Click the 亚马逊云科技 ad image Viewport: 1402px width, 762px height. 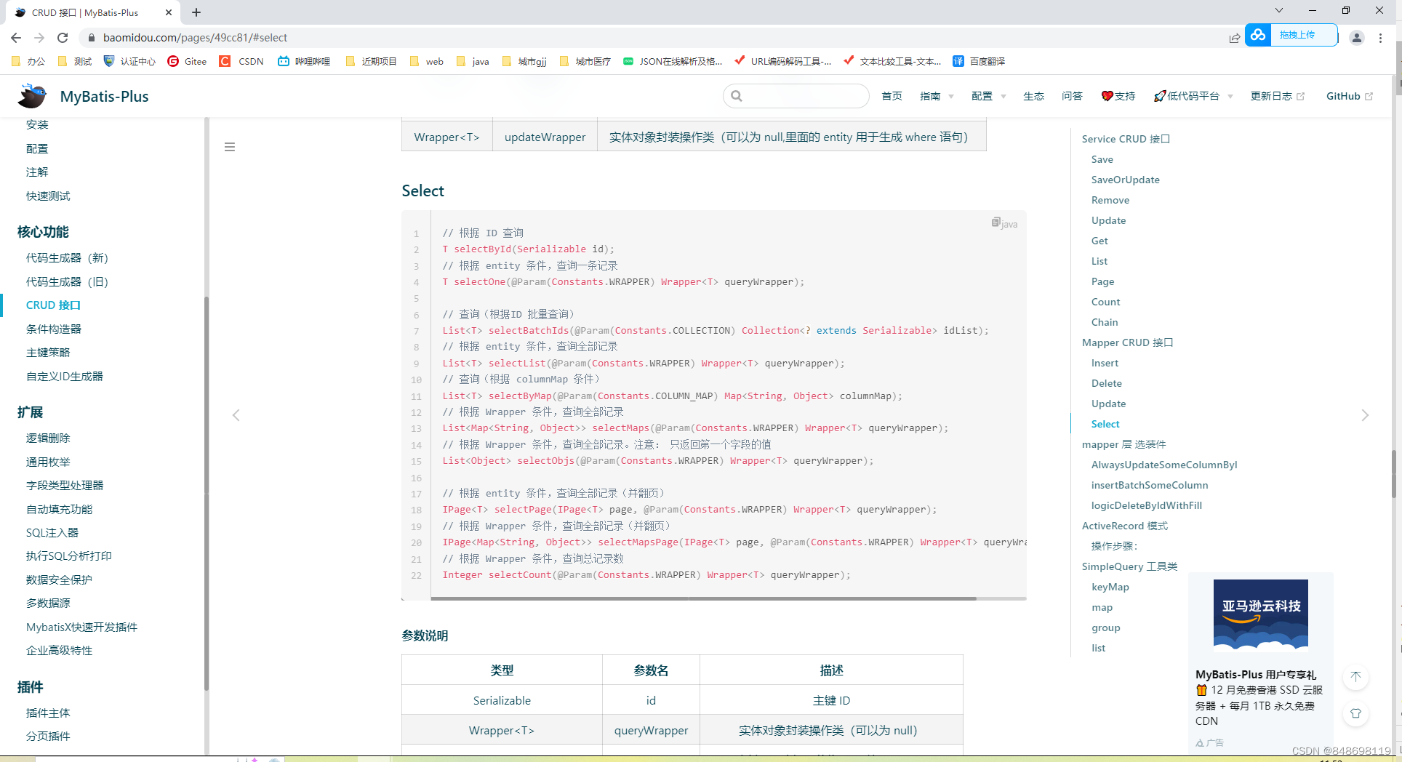[x=1260, y=614]
